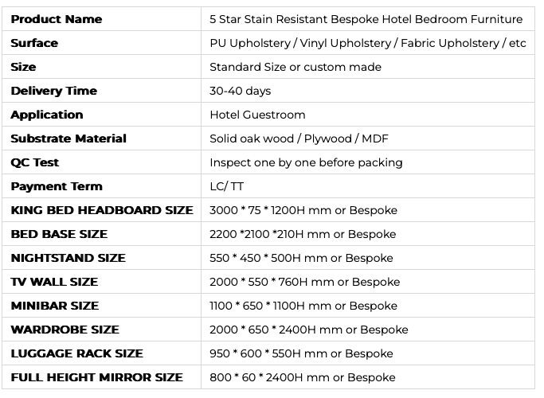
Task: Click the 'Surface' row label
Action: click(34, 43)
